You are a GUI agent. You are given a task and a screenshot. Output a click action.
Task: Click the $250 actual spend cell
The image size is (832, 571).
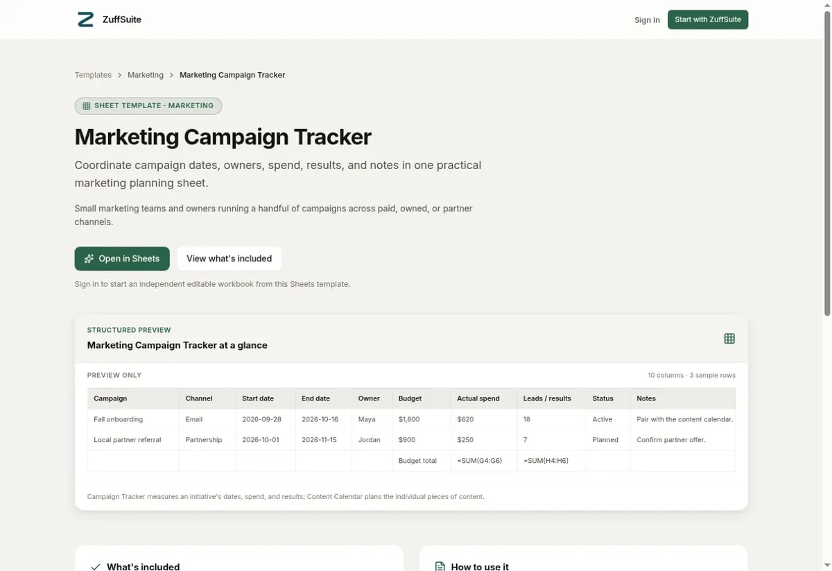484,440
